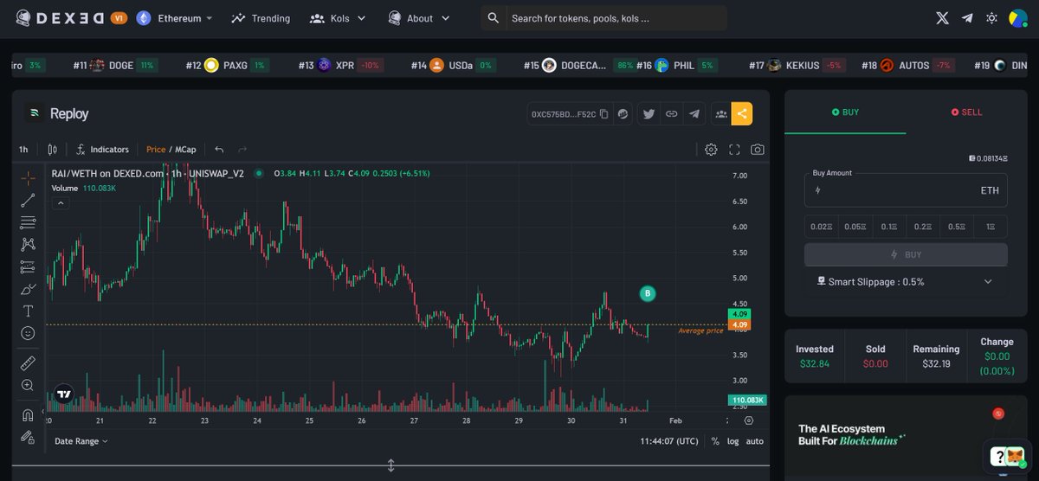Open the token market stats icon
This screenshot has height=481, width=1039.
(623, 113)
